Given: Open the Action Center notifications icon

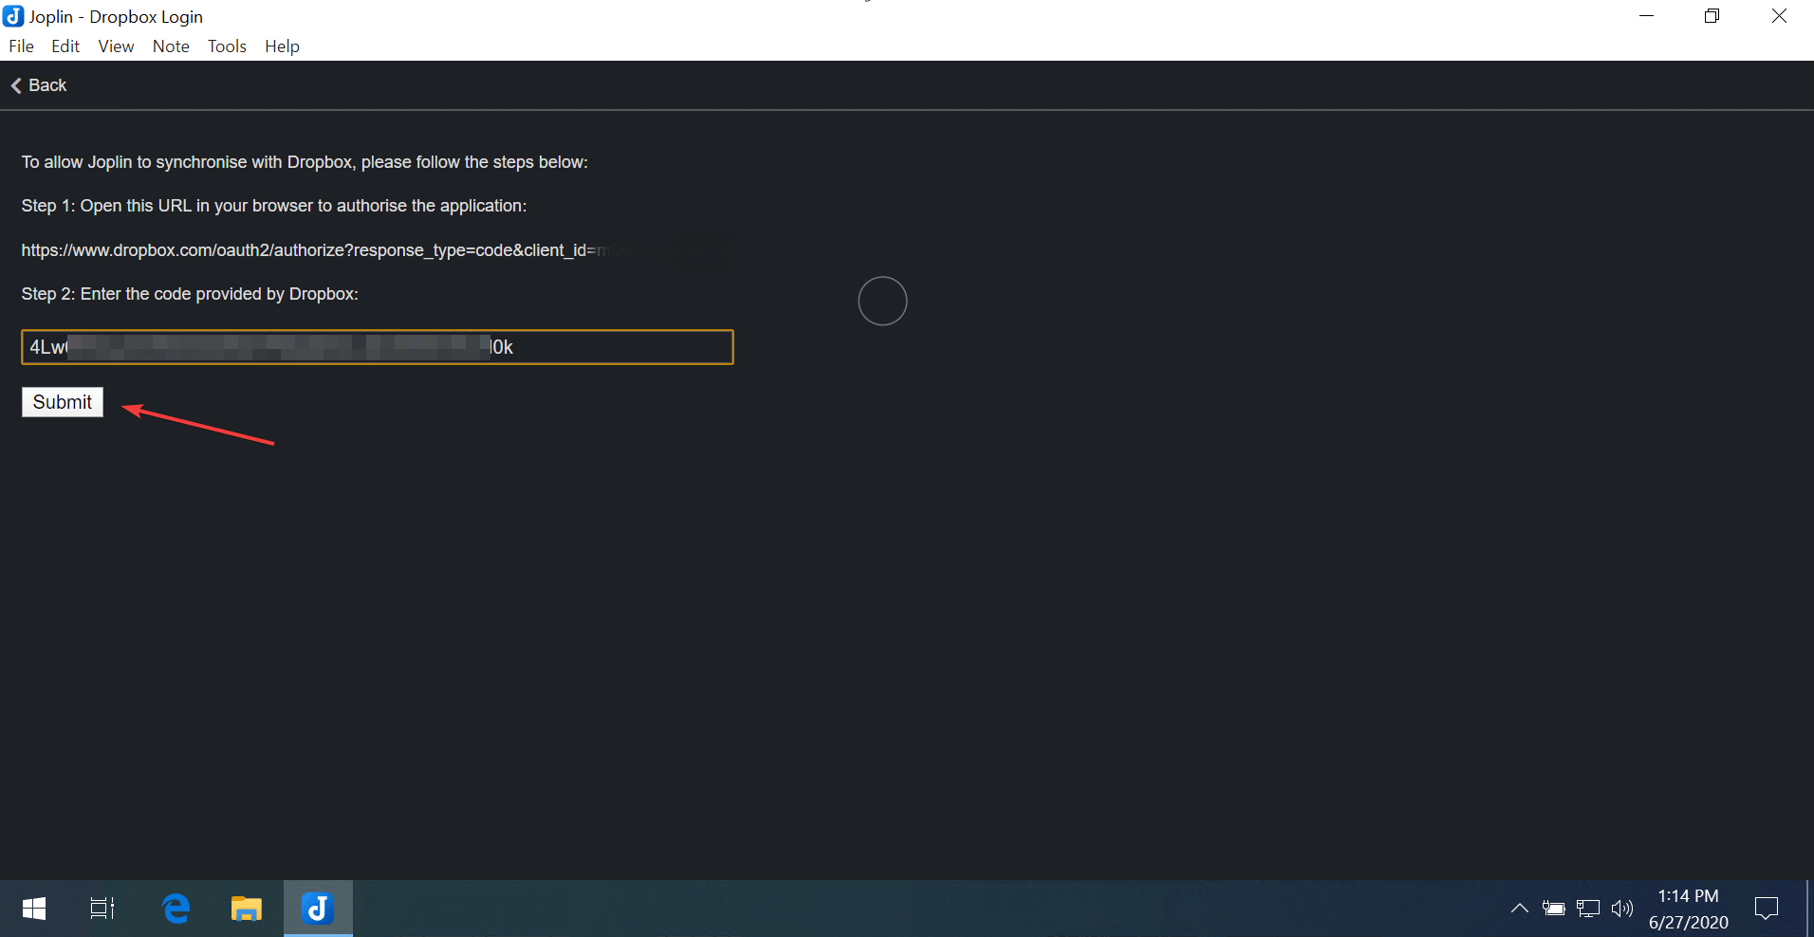Looking at the screenshot, I should pyautogui.click(x=1768, y=908).
